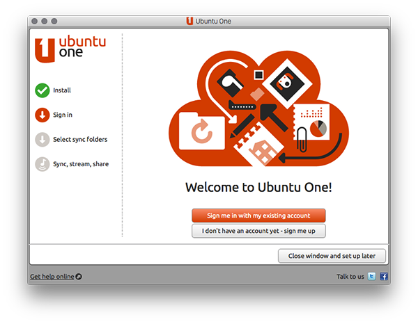This screenshot has height=324, width=418.
Task: Open the Get help online link
Action: click(x=52, y=277)
